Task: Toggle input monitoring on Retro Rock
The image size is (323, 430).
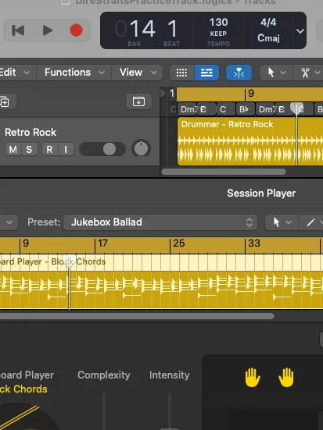Action: coord(66,150)
